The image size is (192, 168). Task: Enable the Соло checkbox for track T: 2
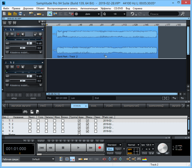(38, 124)
